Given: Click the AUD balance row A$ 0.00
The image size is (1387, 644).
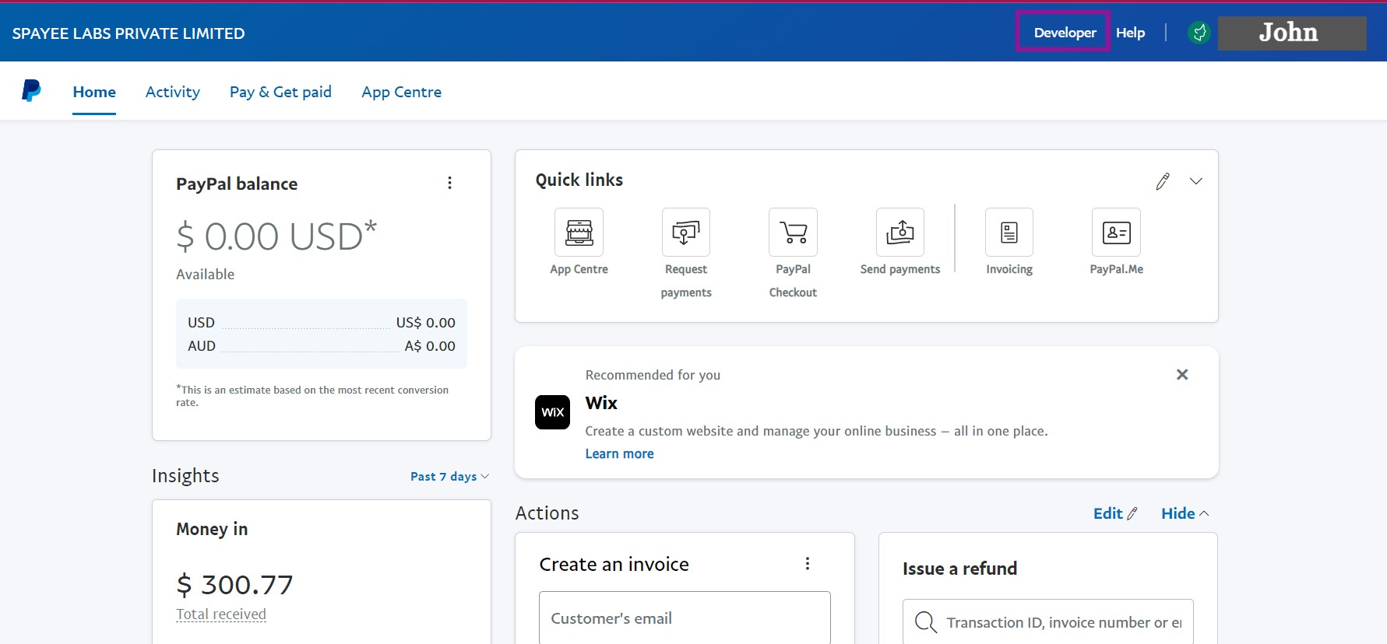Looking at the screenshot, I should pos(322,346).
